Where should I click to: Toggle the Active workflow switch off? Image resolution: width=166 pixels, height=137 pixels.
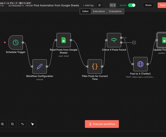[132, 5]
